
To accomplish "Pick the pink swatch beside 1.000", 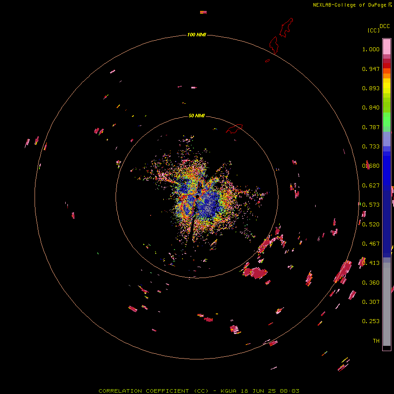I will [x=387, y=47].
